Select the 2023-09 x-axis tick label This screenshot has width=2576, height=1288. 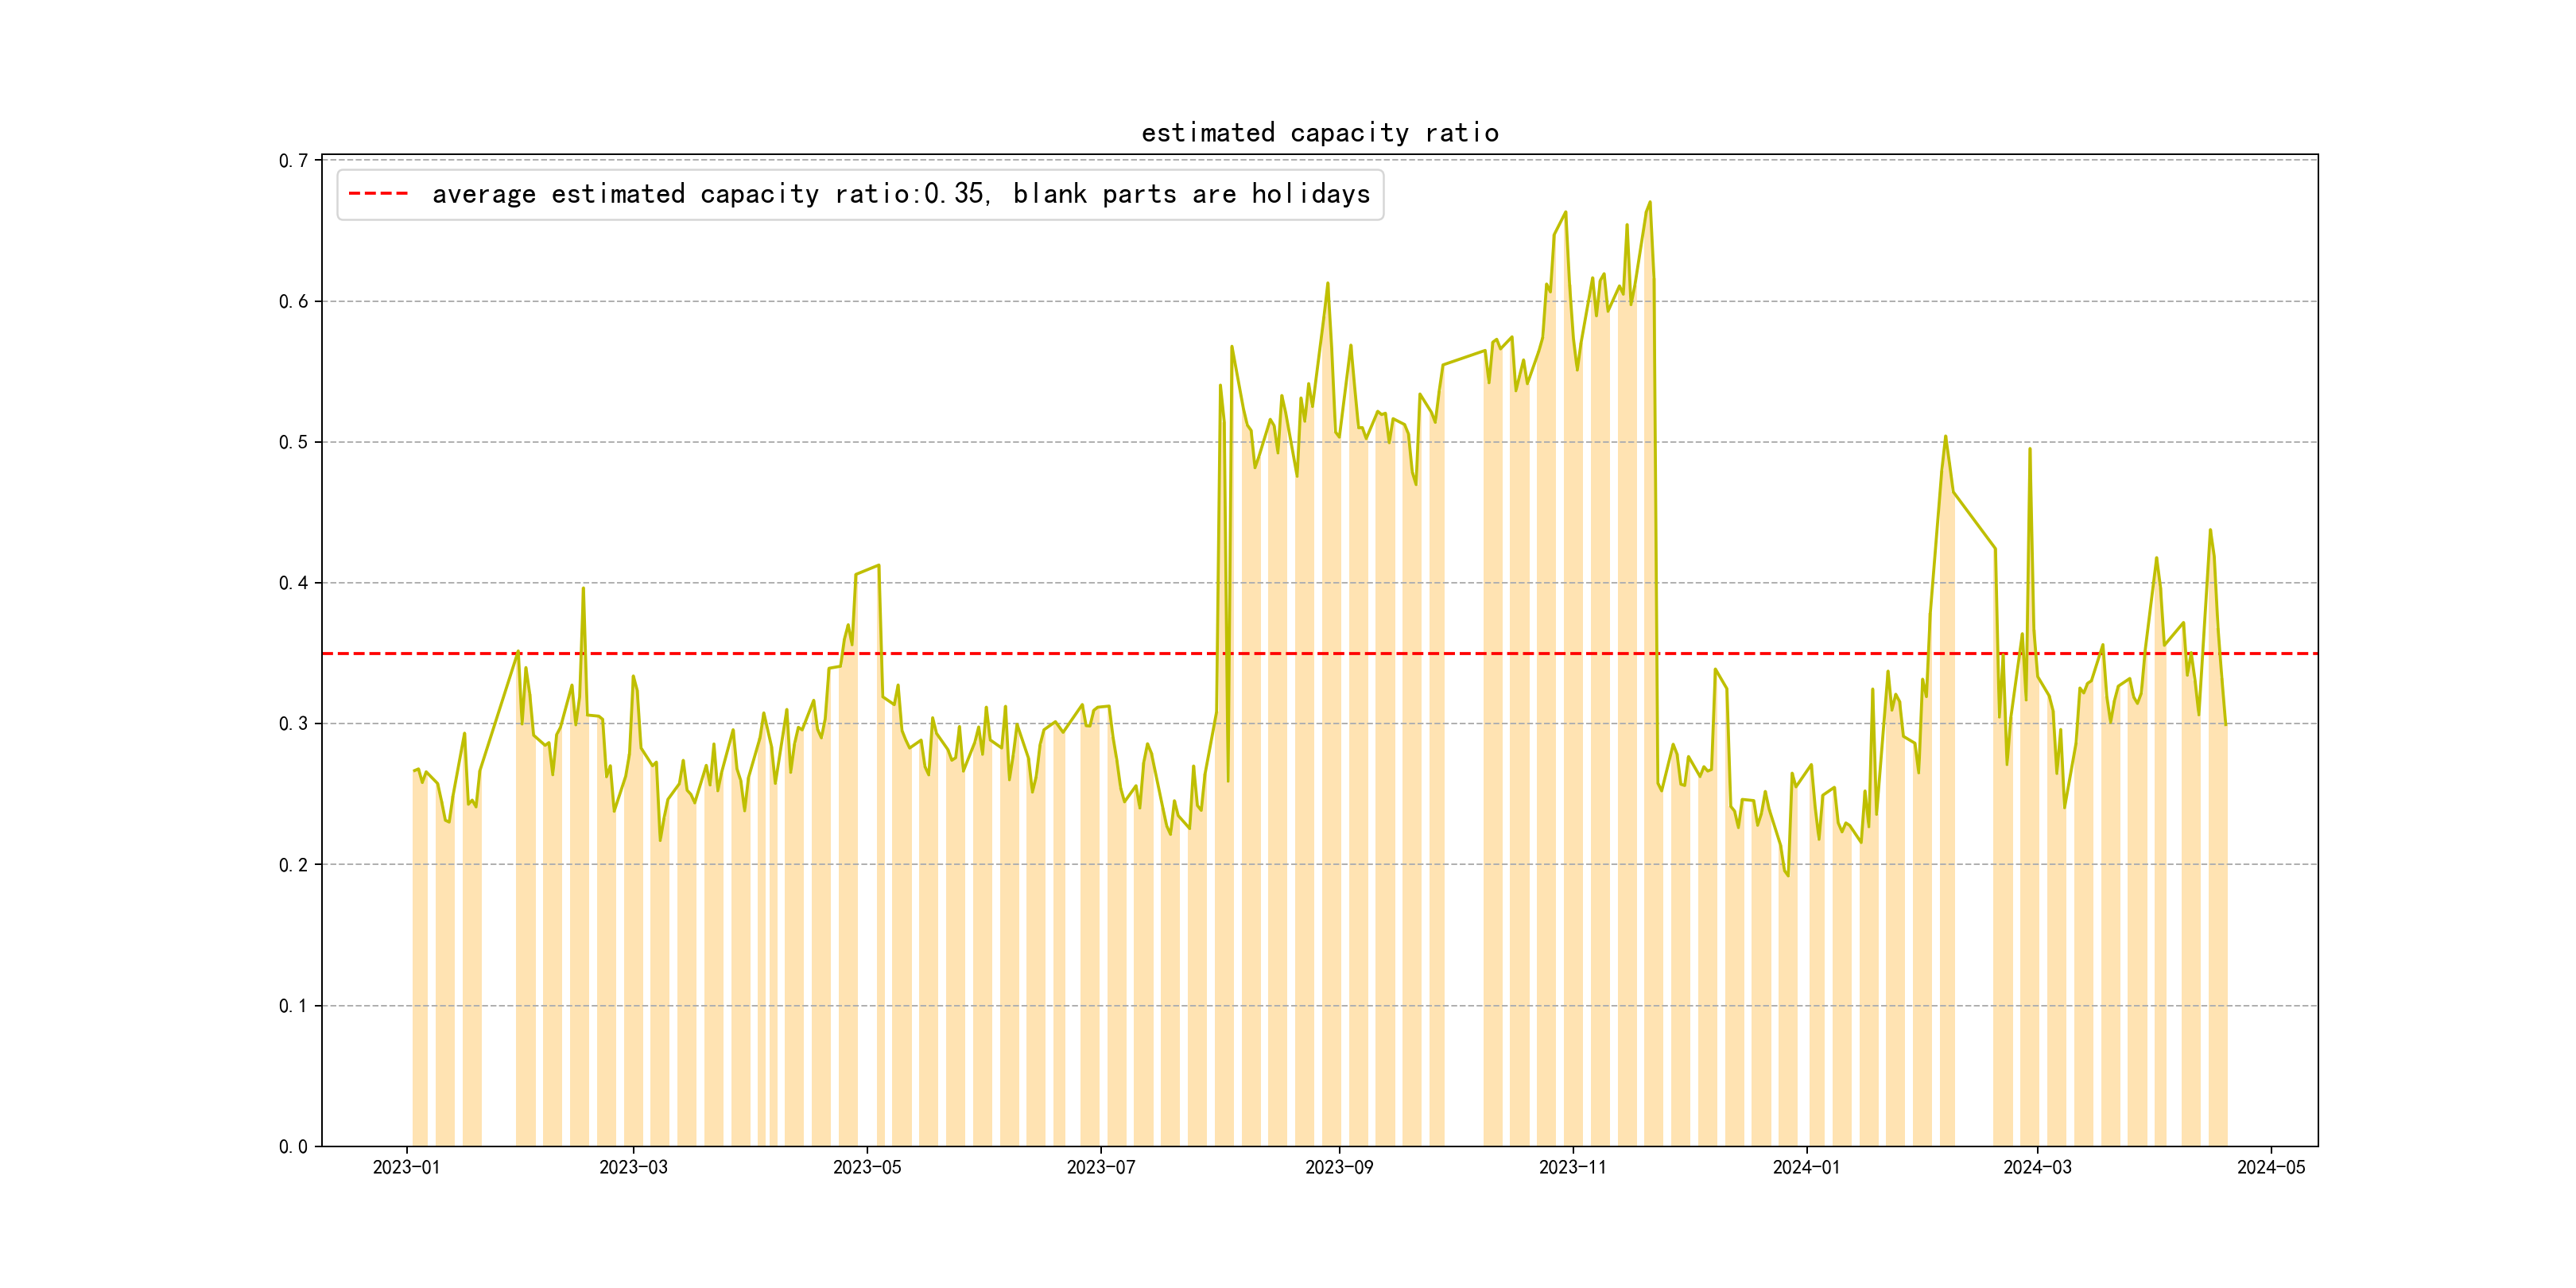[1339, 1167]
